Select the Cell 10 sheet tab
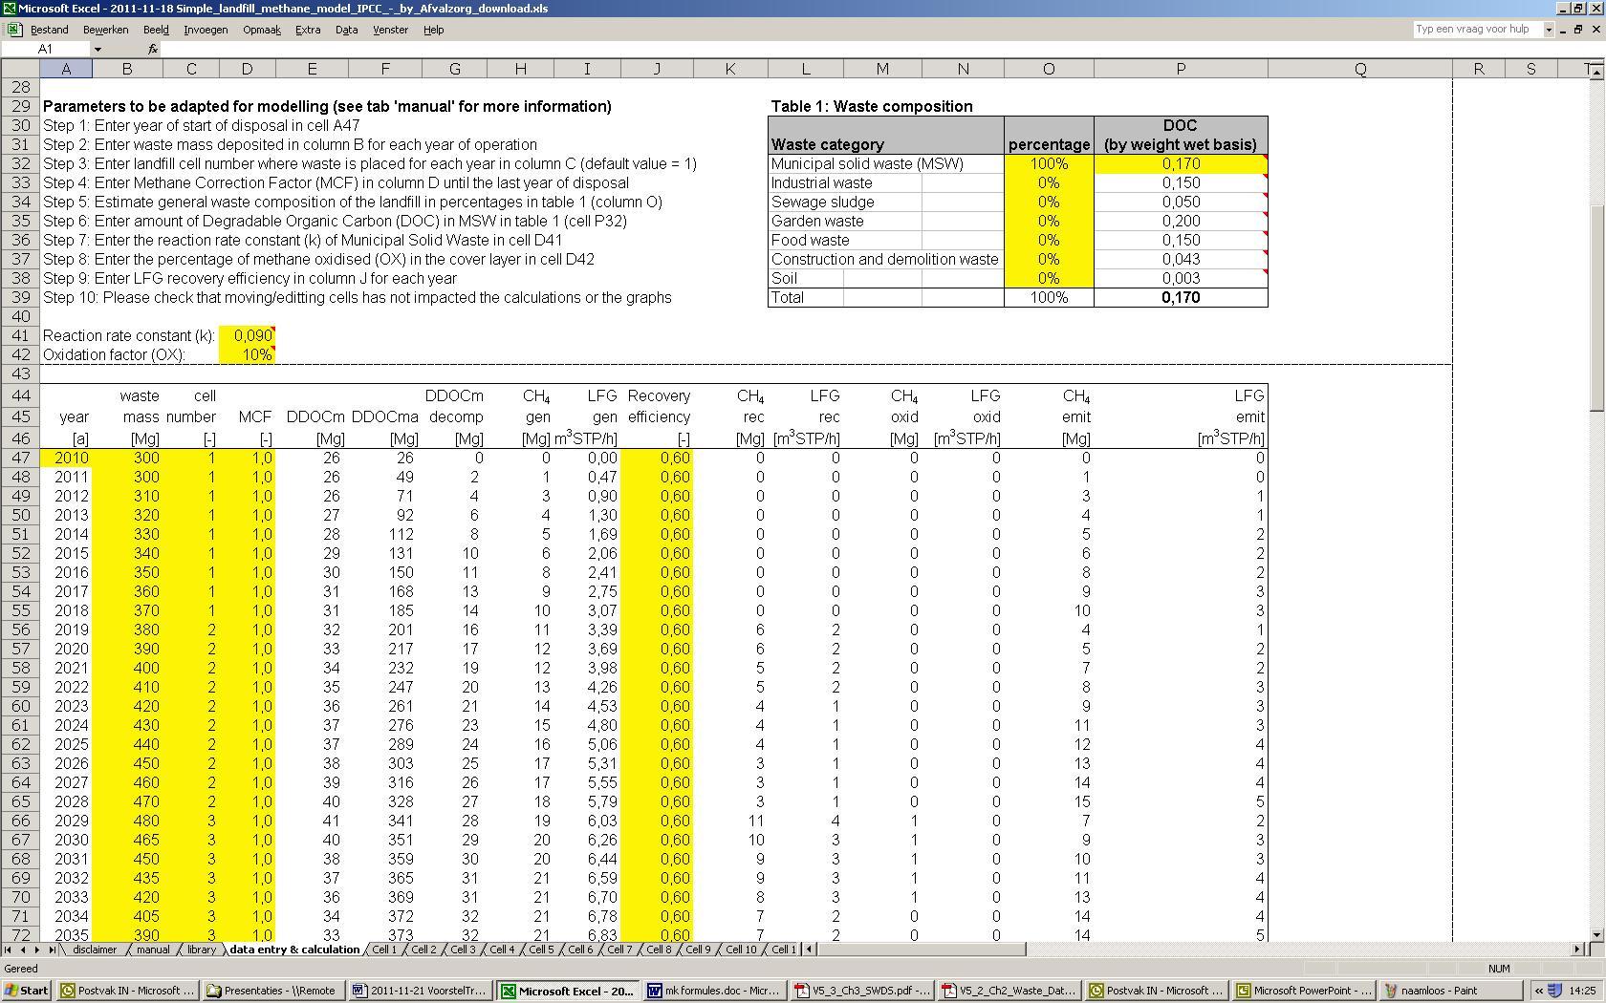 point(741,950)
